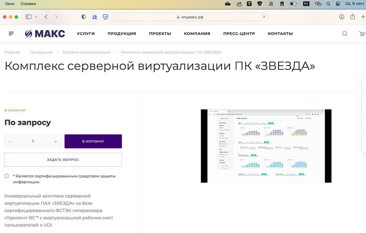Open the site search magnifier icon
The height and width of the screenshot is (233, 366).
(x=345, y=34)
